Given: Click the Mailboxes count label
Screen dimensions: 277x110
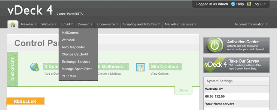Looking at the screenshot, I should point(113,67).
